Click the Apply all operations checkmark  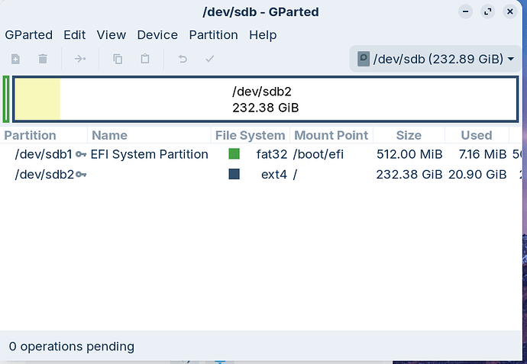pyautogui.click(x=209, y=59)
